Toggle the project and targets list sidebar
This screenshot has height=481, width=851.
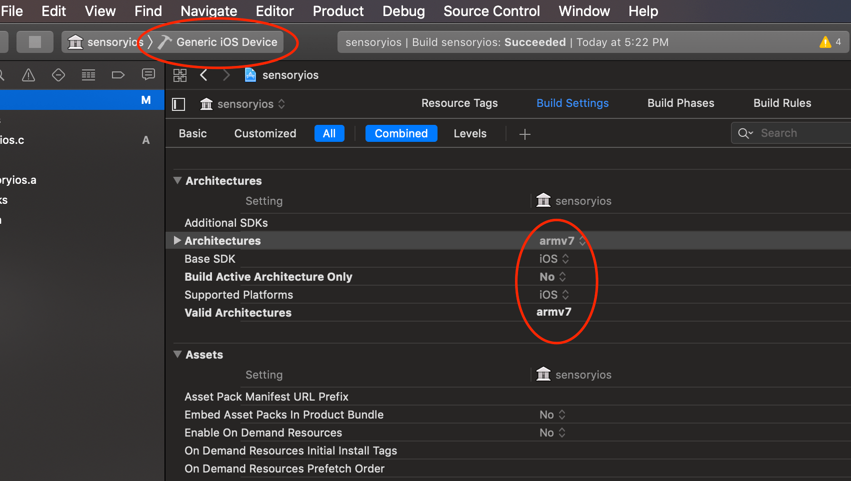coord(178,104)
